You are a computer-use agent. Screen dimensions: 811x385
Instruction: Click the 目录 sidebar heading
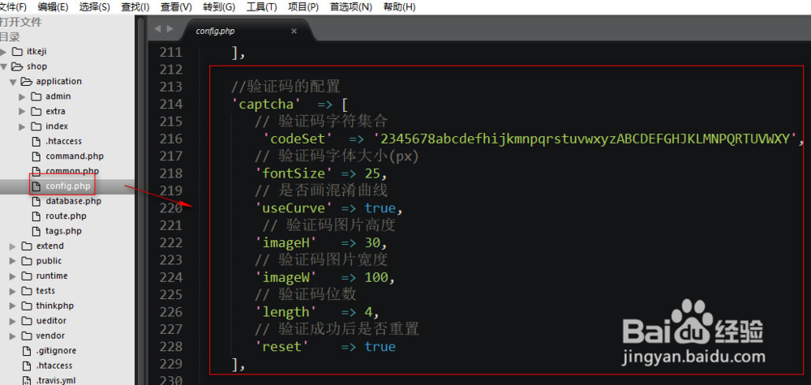click(10, 37)
